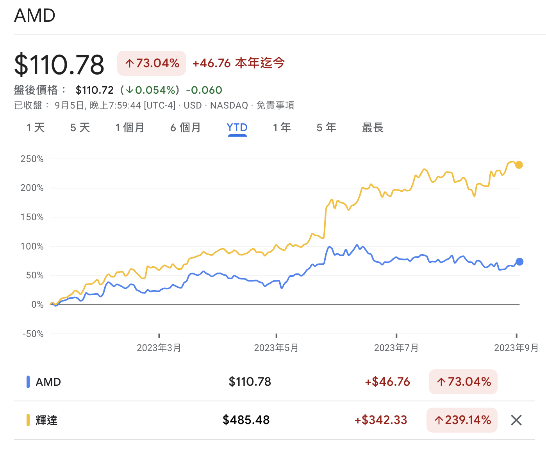Select the 5 天 time range tab

tap(80, 128)
